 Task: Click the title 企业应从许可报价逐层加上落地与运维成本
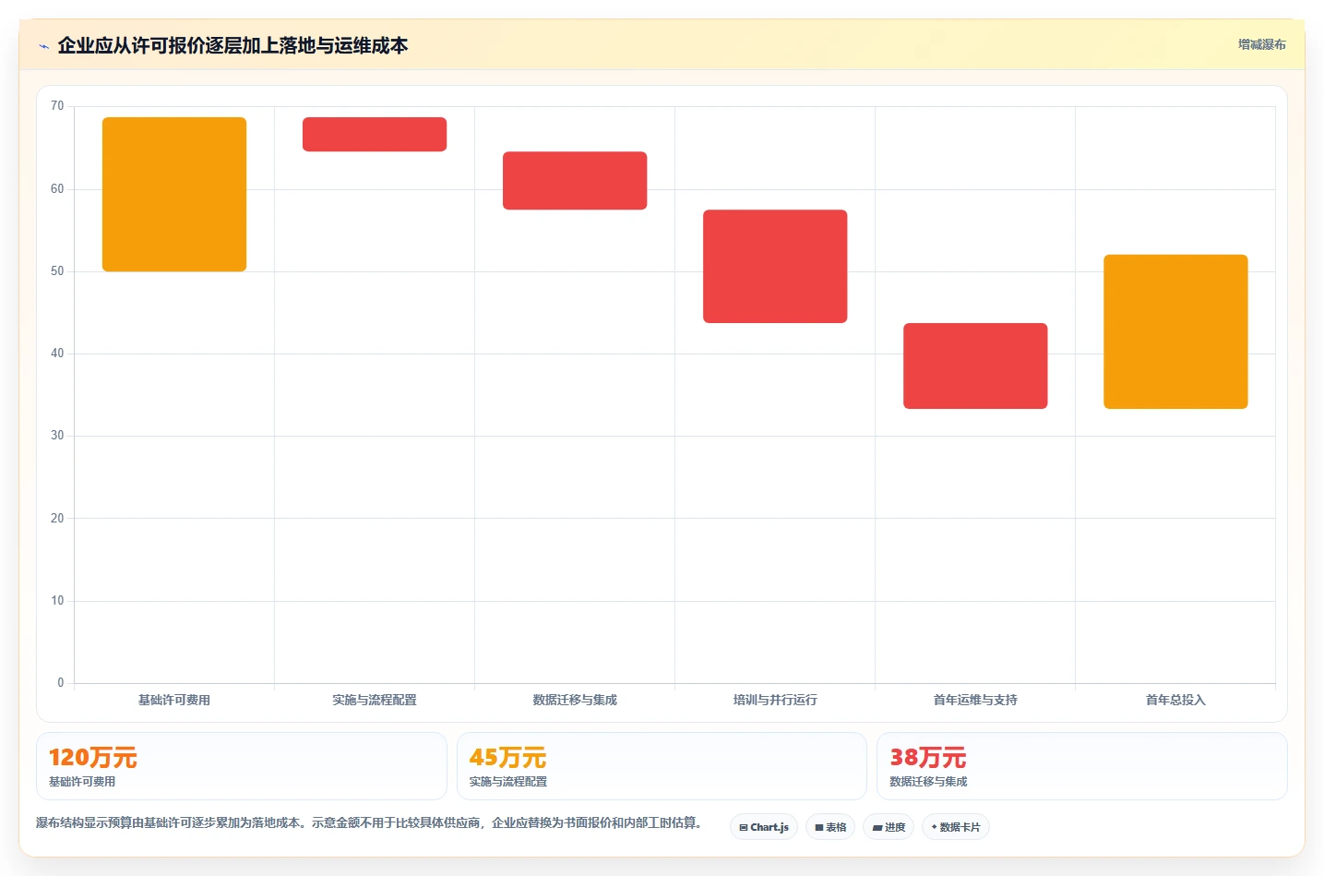point(233,45)
